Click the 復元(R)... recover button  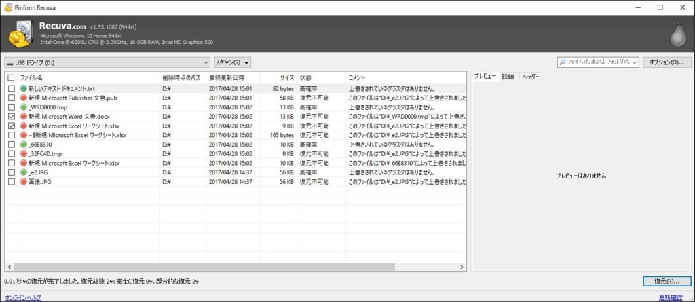tap(666, 281)
